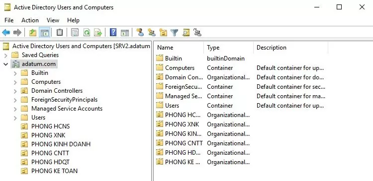
Task: Click PHONG XNK OU icon in right list
Action: (x=160, y=124)
